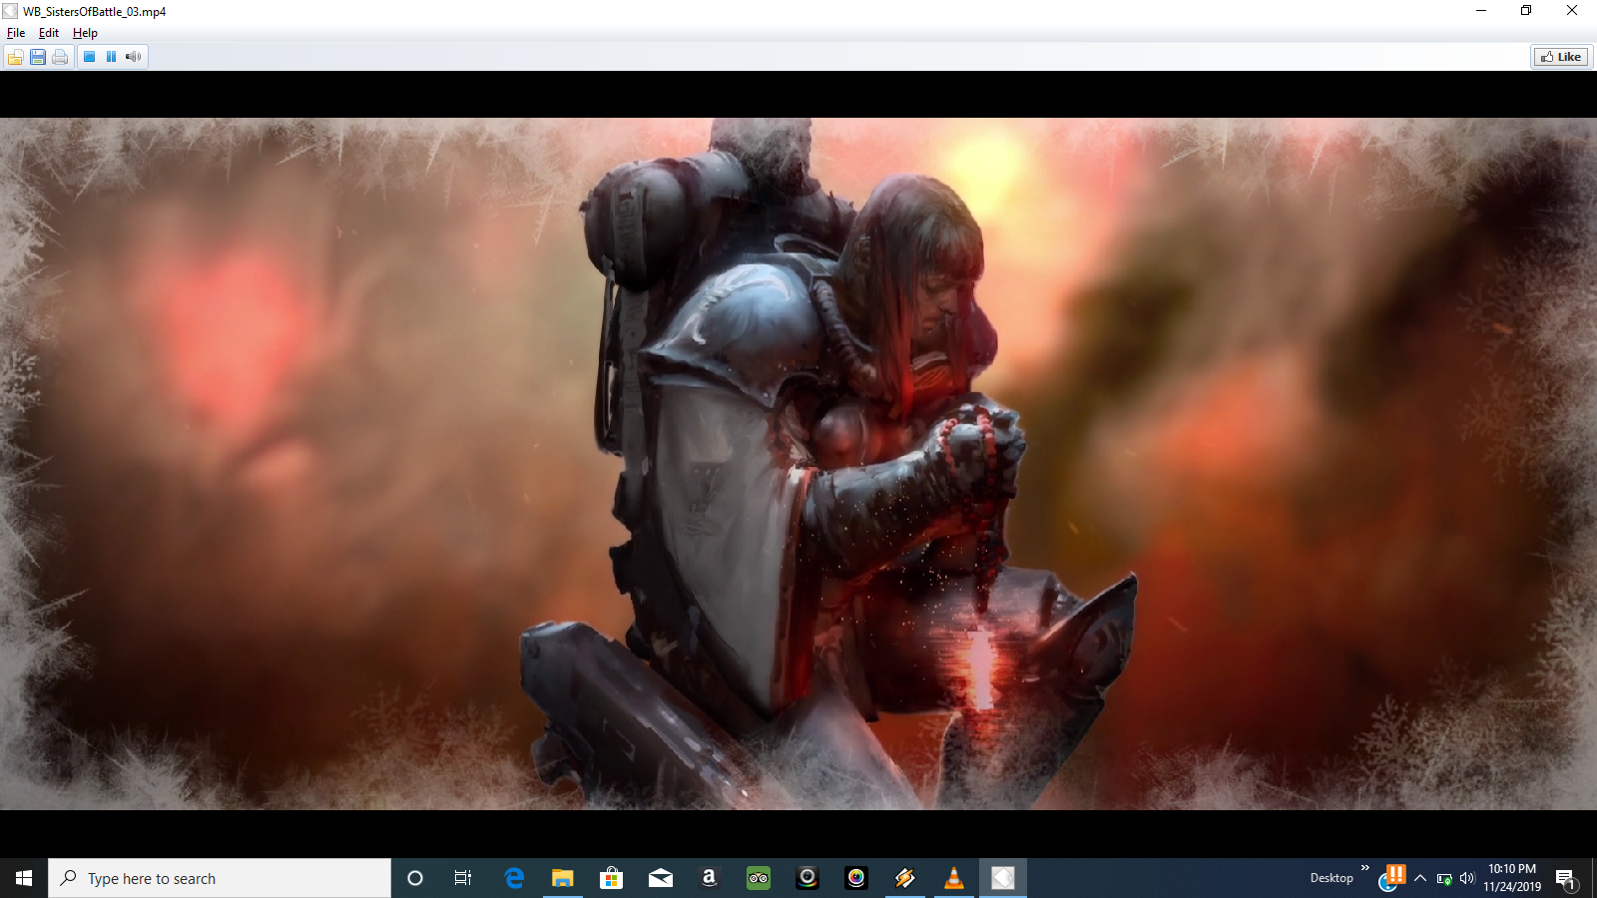Screen dimensions: 1597x898
Task: Click the Desktop toolbar label on the taskbar
Action: 1331,878
